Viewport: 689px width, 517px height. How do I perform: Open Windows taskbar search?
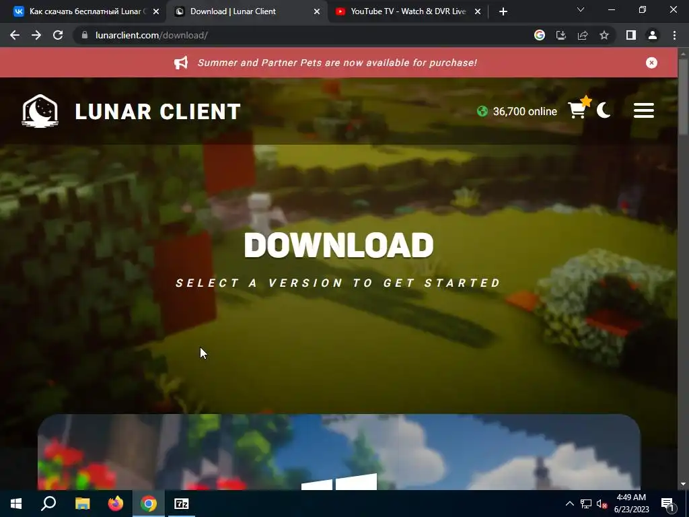(48, 504)
